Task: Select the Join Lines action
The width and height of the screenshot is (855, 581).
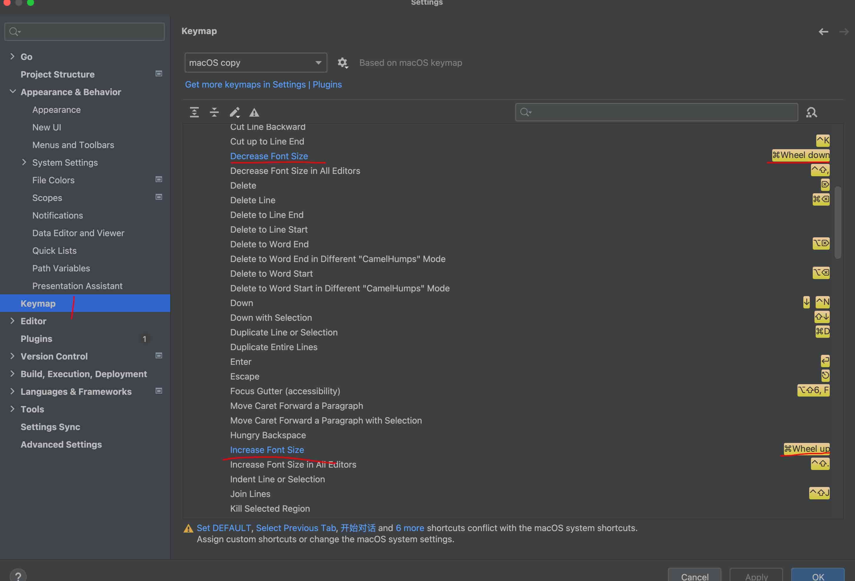Action: (250, 494)
